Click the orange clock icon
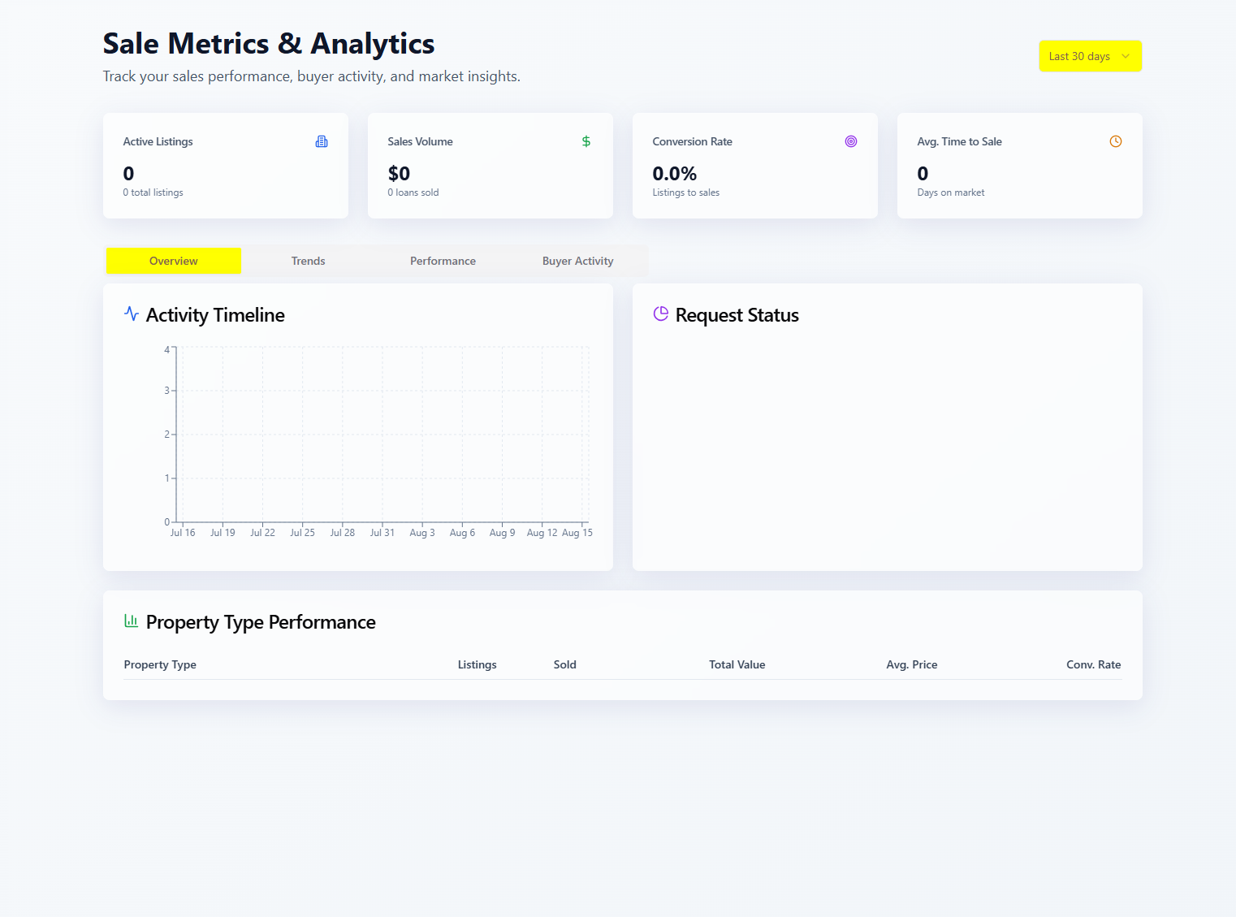The height and width of the screenshot is (917, 1236). (x=1116, y=141)
